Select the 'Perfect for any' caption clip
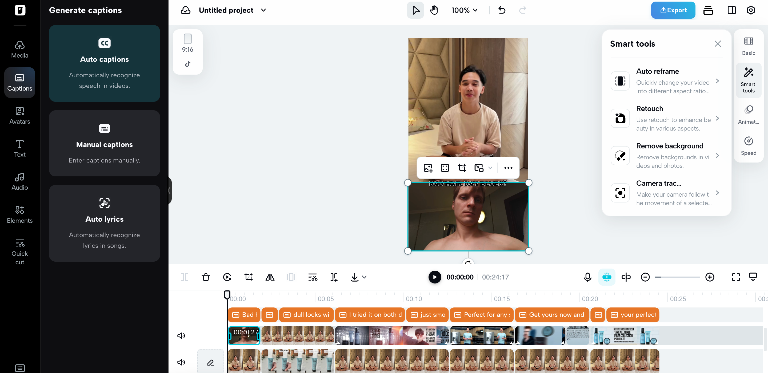Viewport: 768px width, 373px height. pos(482,315)
